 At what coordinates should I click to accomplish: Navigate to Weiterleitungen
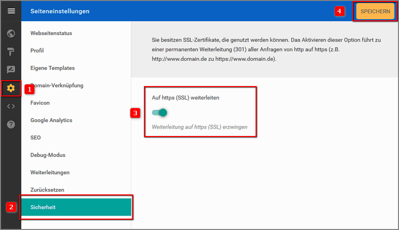pyautogui.click(x=50, y=172)
